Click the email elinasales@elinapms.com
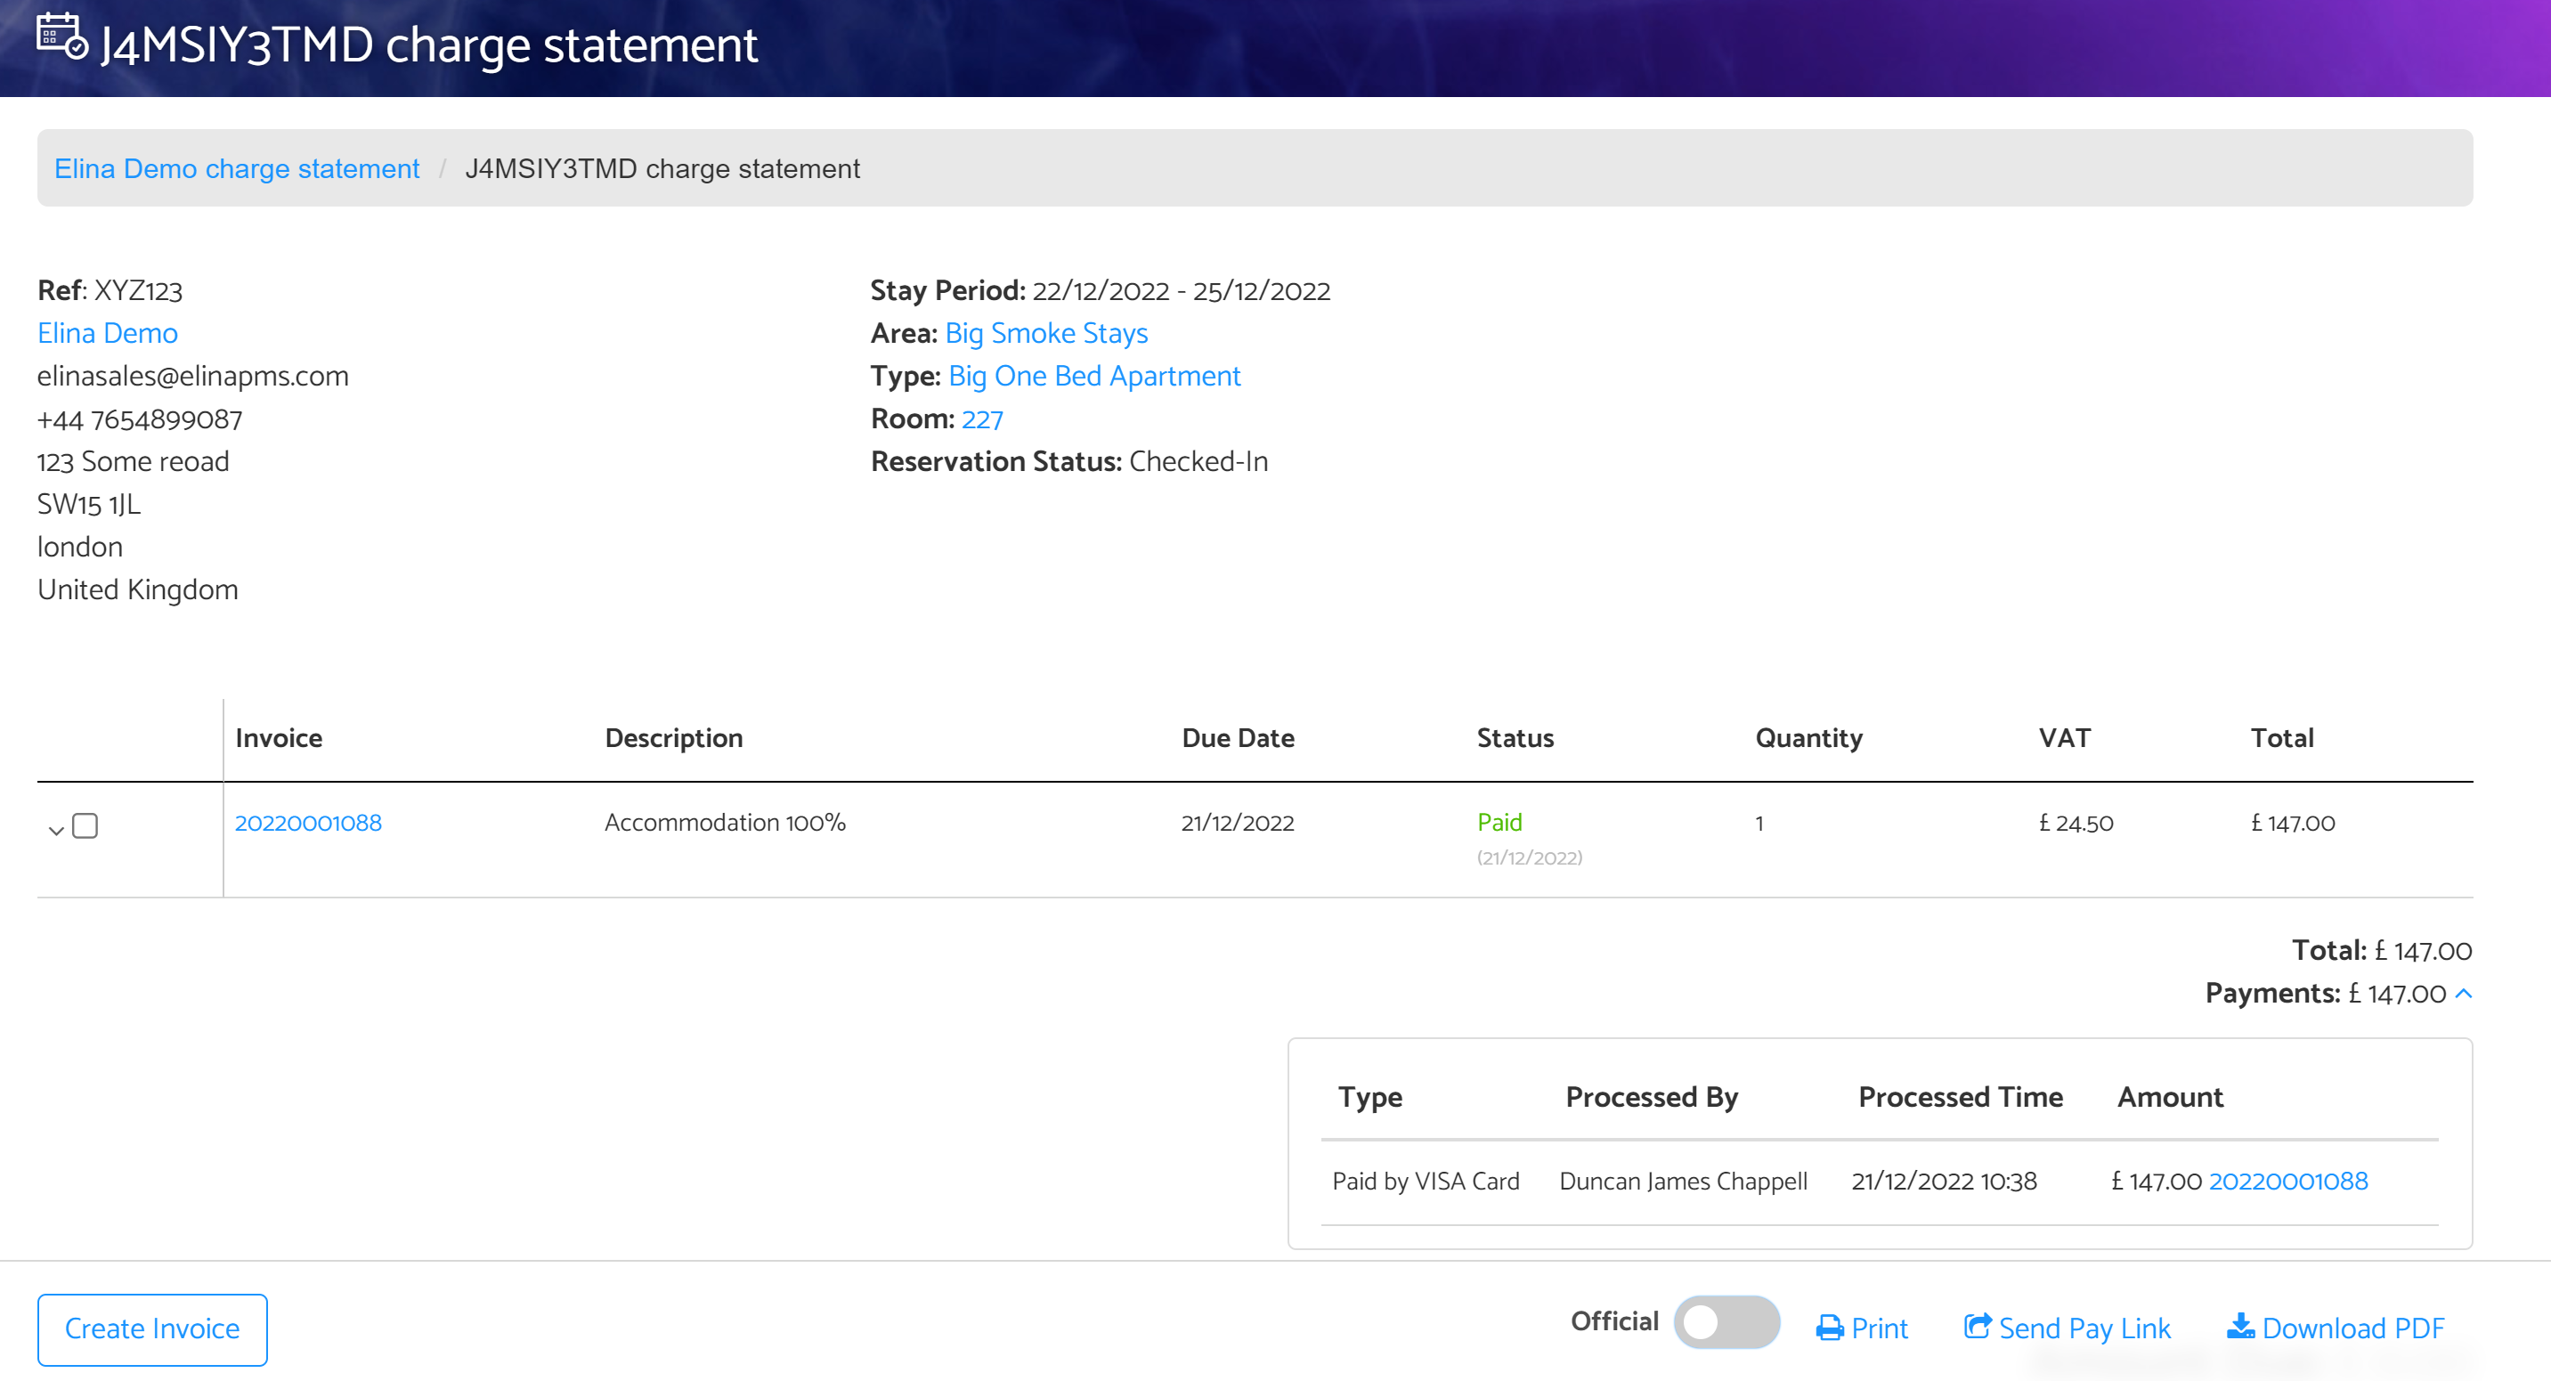Image resolution: width=2551 pixels, height=1381 pixels. pyautogui.click(x=193, y=376)
